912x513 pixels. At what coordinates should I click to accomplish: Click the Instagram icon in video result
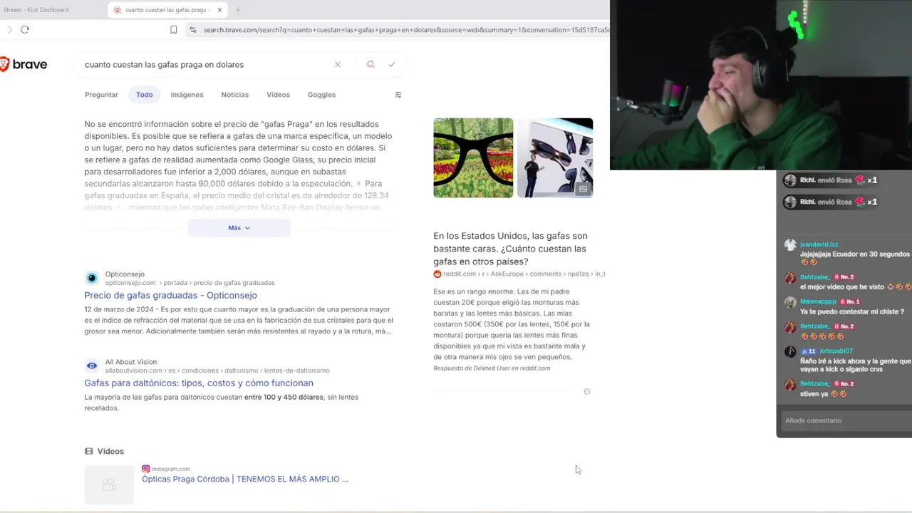(145, 469)
